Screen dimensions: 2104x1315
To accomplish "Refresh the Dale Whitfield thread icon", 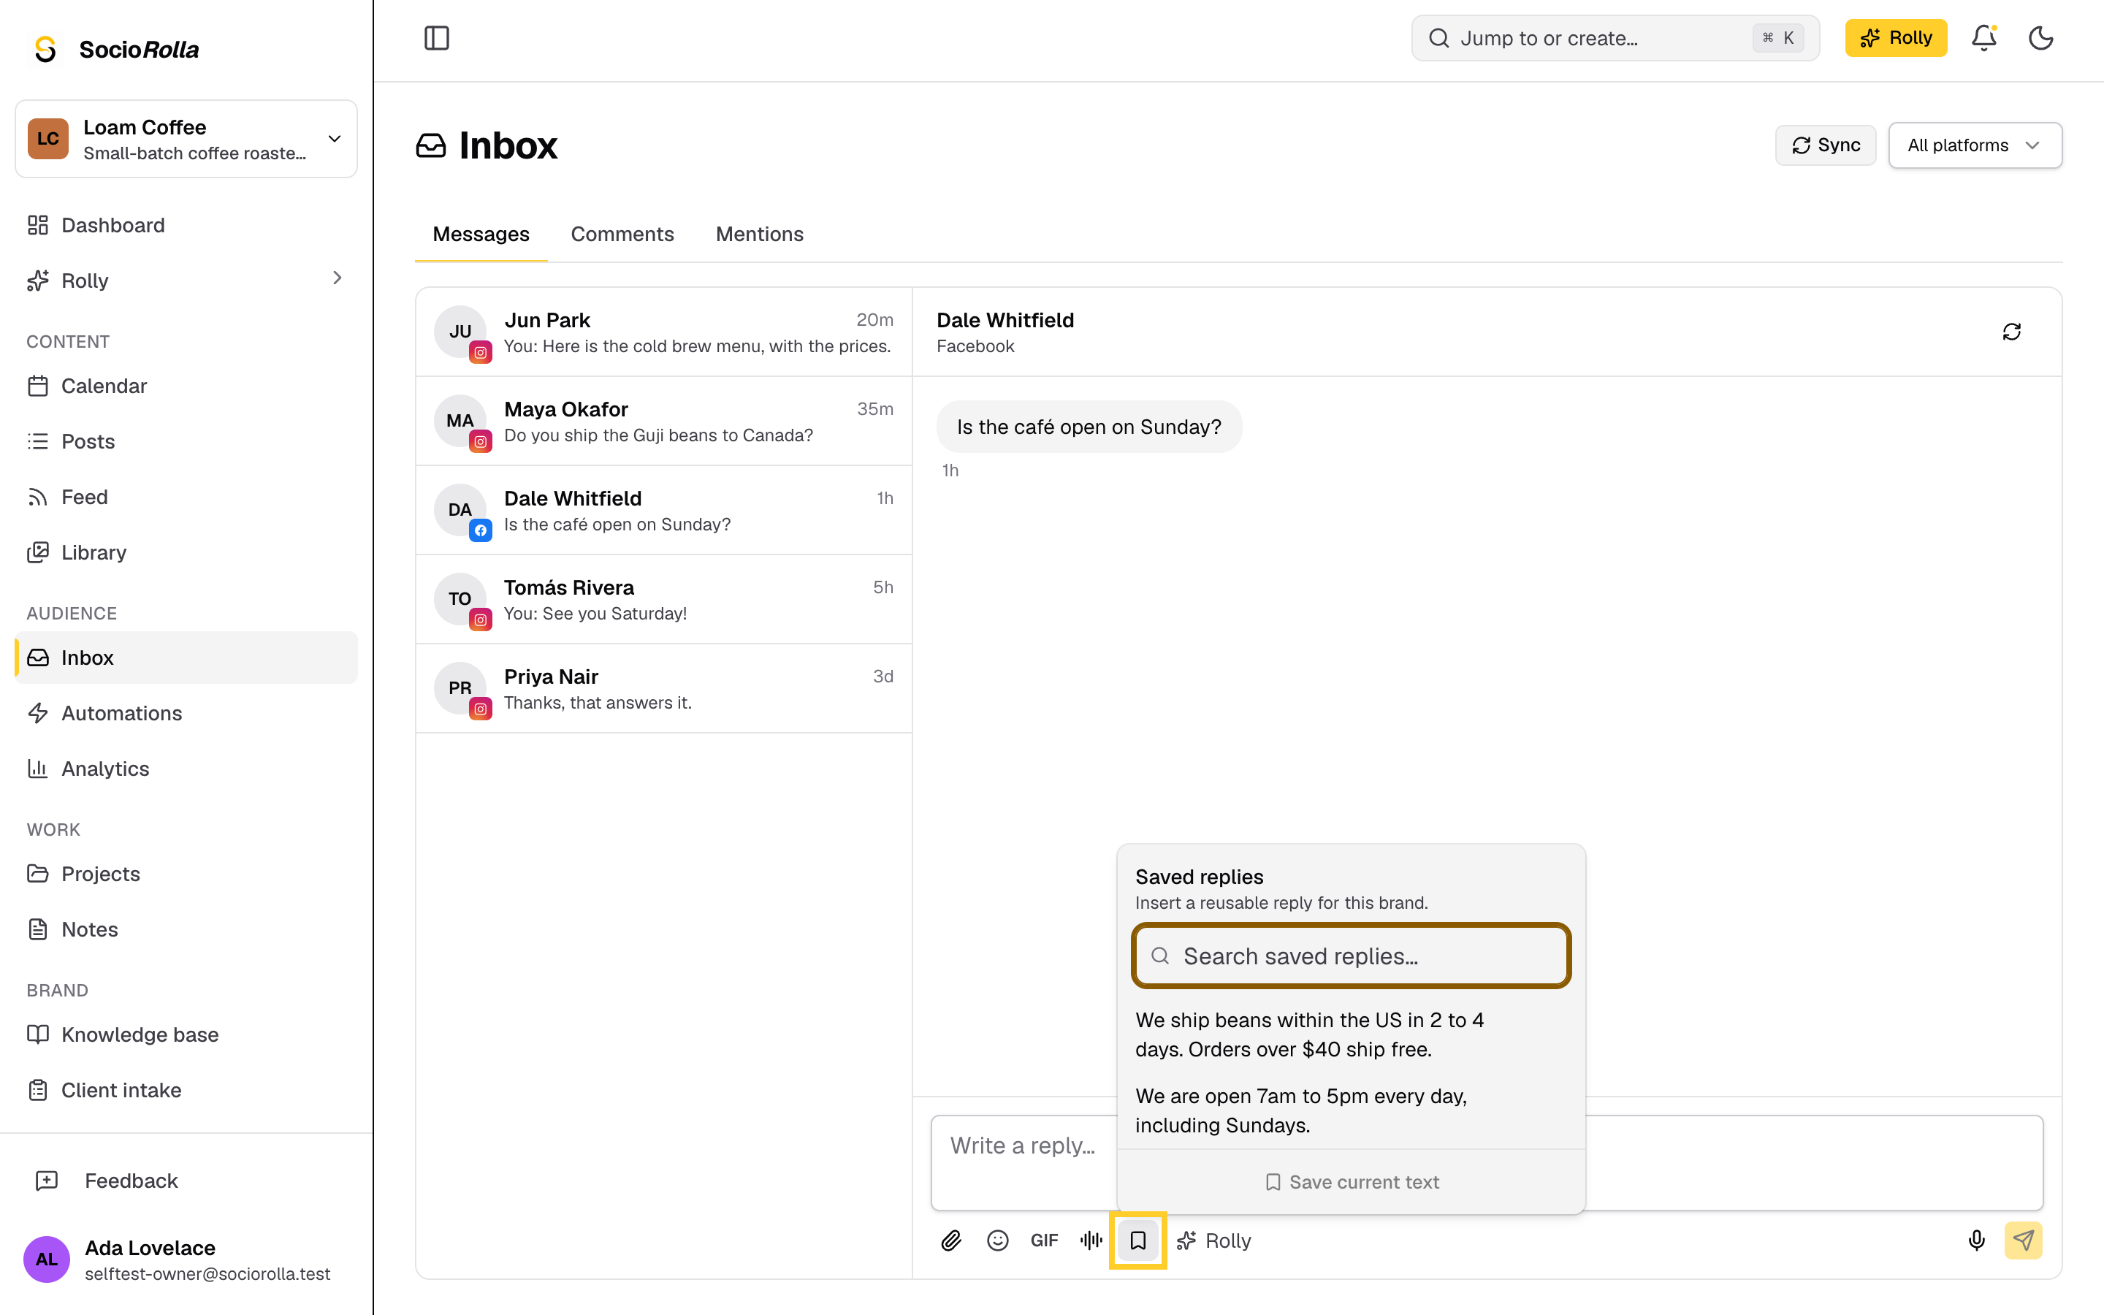I will [x=2012, y=332].
